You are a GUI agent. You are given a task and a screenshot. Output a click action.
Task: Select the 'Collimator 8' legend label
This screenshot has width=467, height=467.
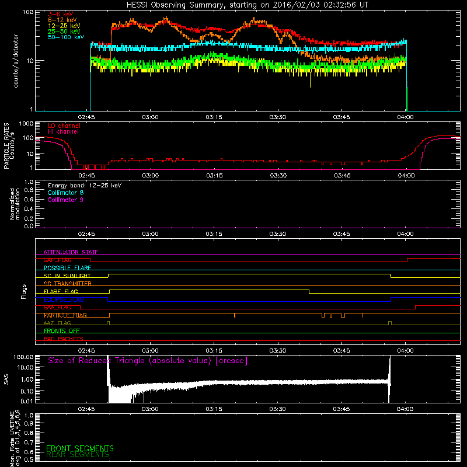click(x=65, y=193)
